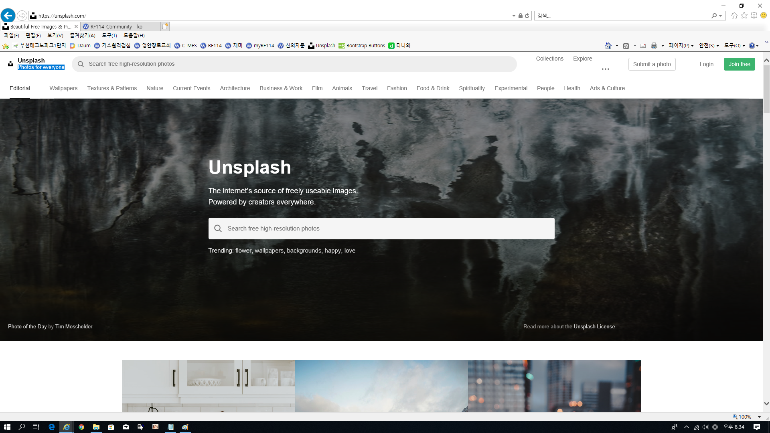Open Windows Start menu

click(7, 427)
